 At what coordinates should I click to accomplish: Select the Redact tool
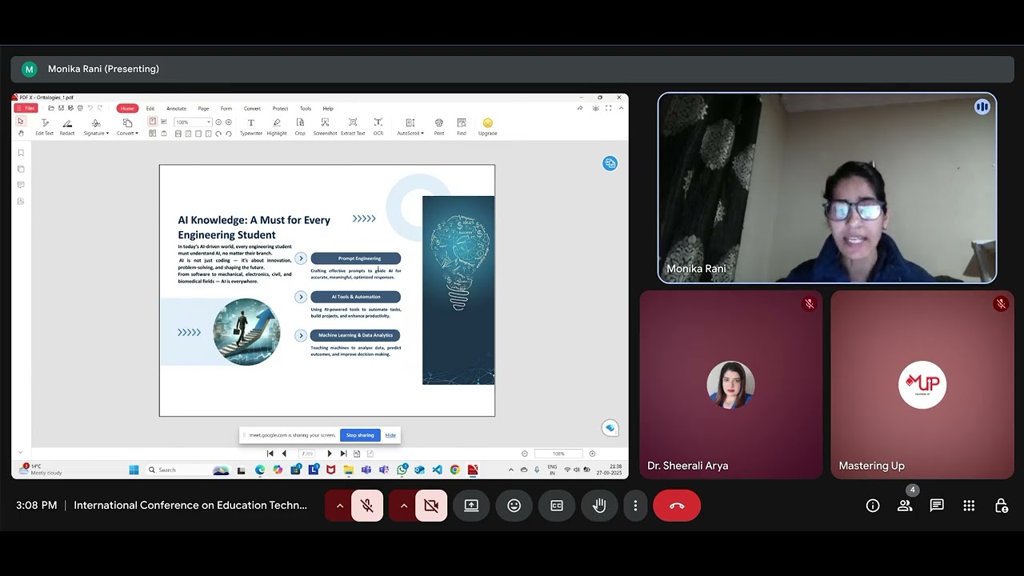67,126
